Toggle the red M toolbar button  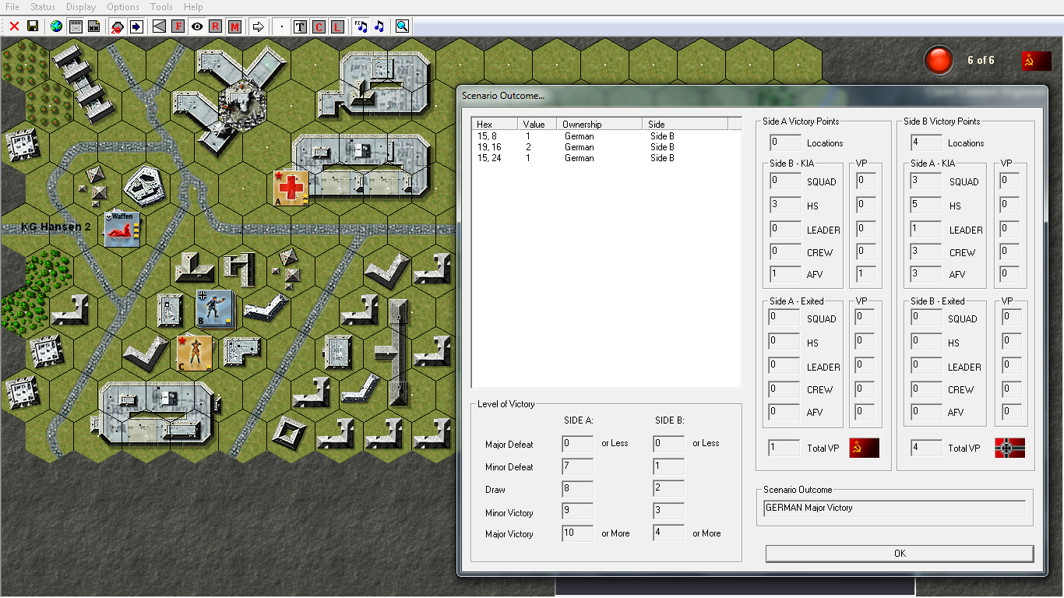(x=235, y=26)
